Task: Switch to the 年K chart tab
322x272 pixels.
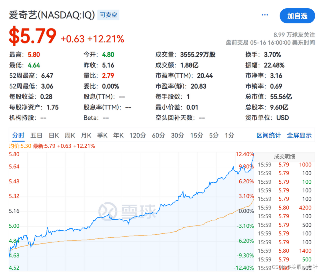Action: (x=118, y=135)
